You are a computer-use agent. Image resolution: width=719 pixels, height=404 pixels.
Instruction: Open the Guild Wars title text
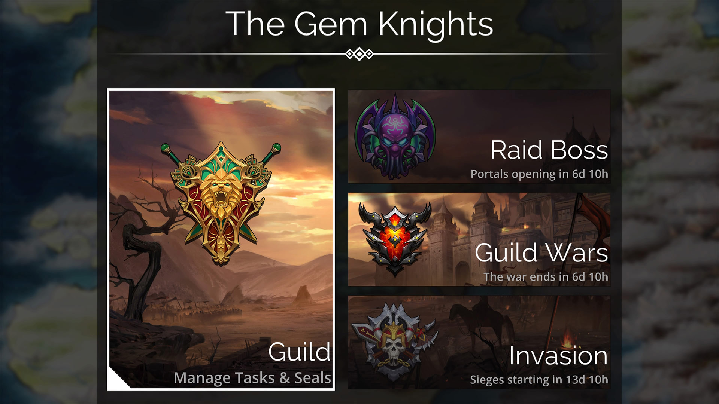click(x=541, y=252)
